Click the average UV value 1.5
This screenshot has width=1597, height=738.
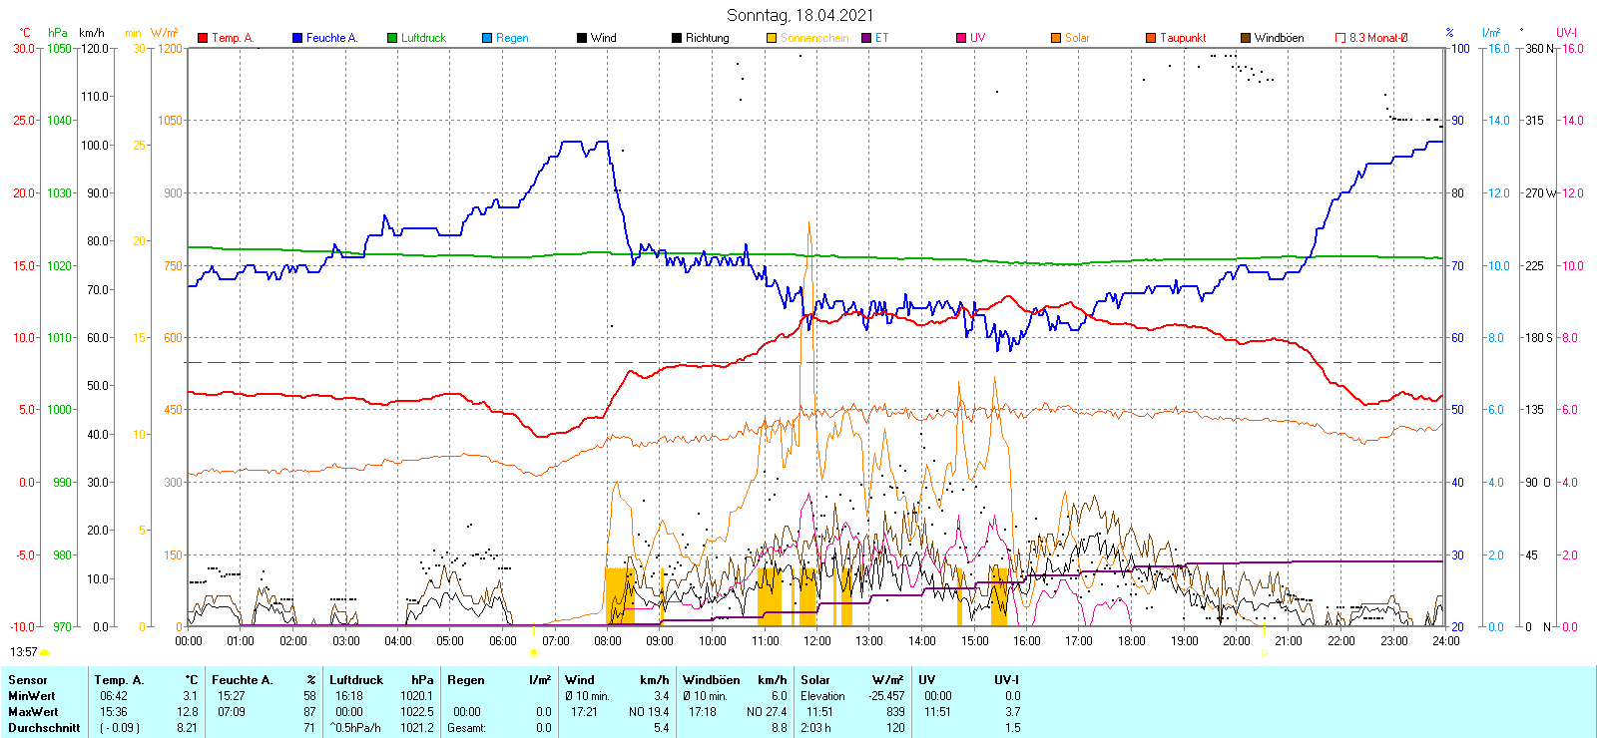pos(1012,728)
